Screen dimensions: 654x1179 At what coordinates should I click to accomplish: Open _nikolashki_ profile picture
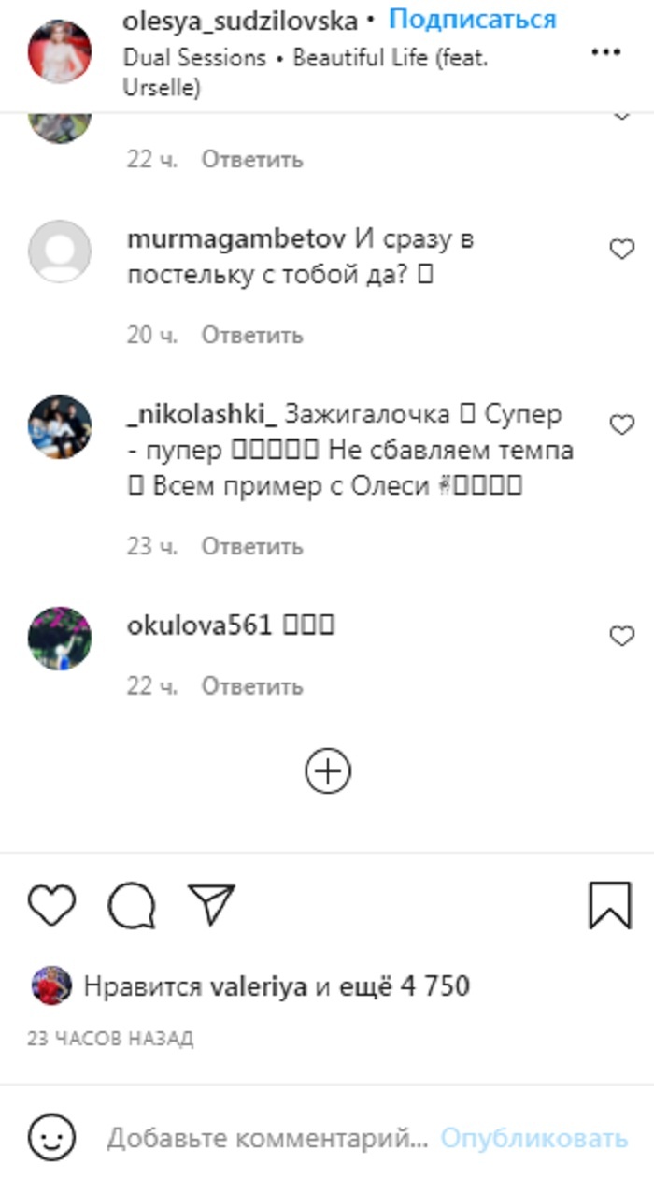pos(60,426)
